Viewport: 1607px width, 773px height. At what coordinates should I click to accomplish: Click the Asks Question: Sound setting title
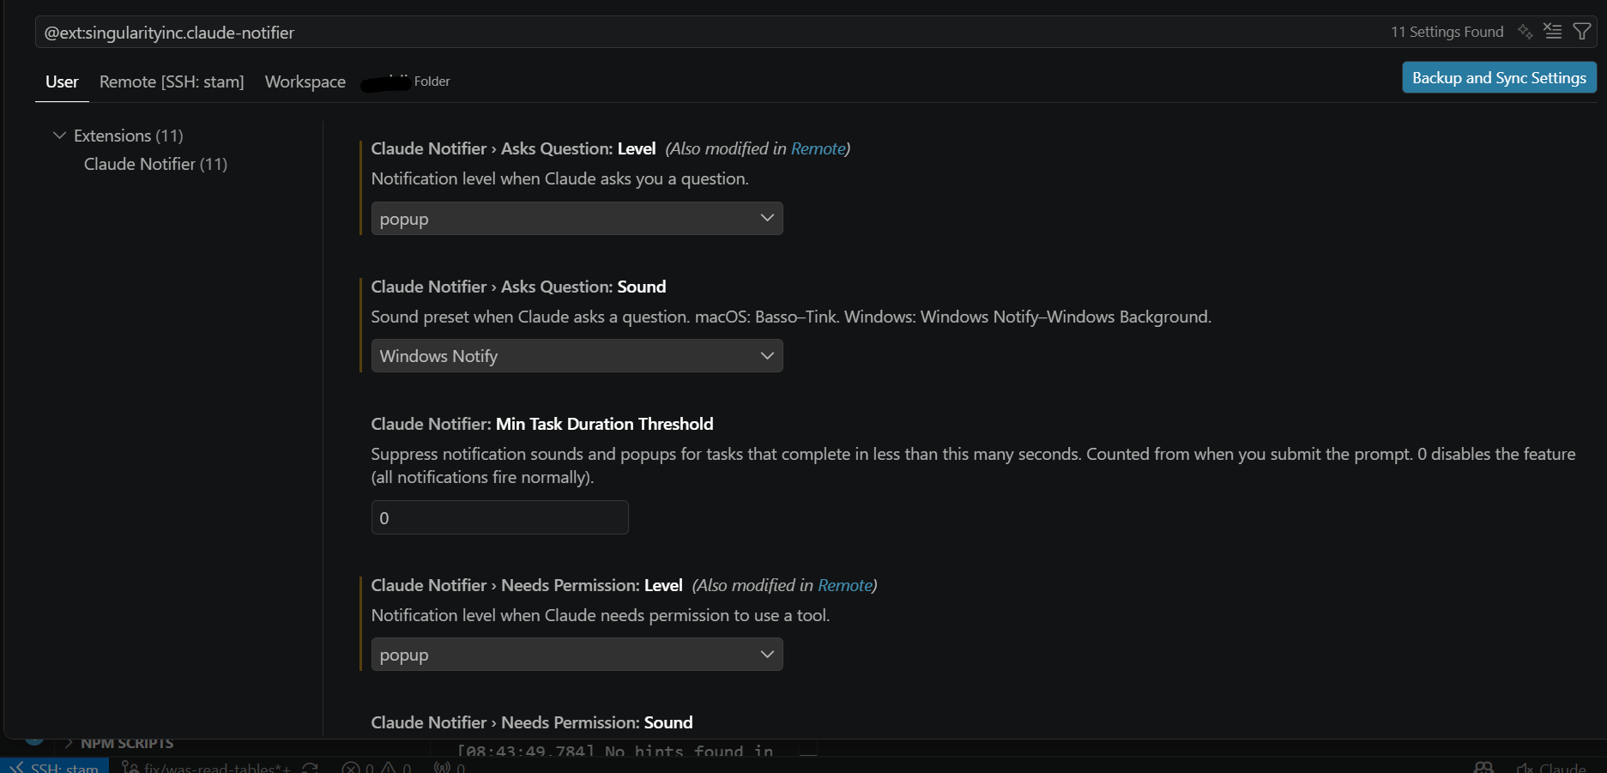coord(518,287)
